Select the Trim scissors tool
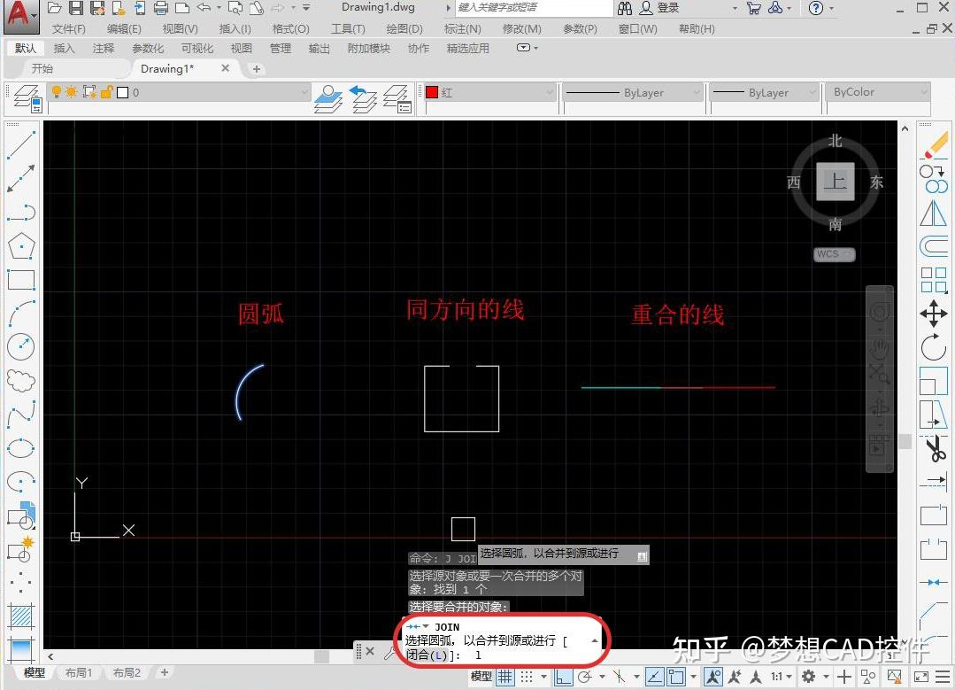 point(936,448)
